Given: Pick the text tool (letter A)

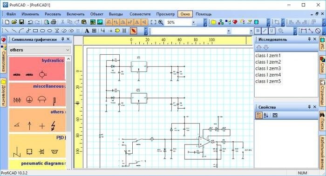Looking at the screenshot, I should coord(87,31).
